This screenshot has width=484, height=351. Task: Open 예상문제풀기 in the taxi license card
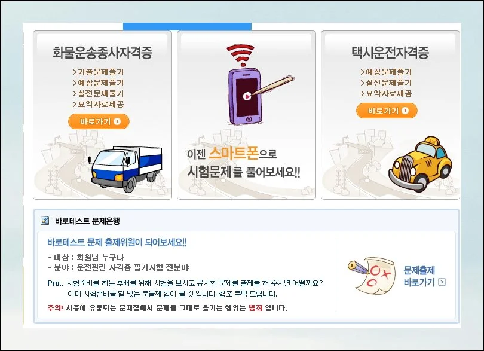(386, 72)
